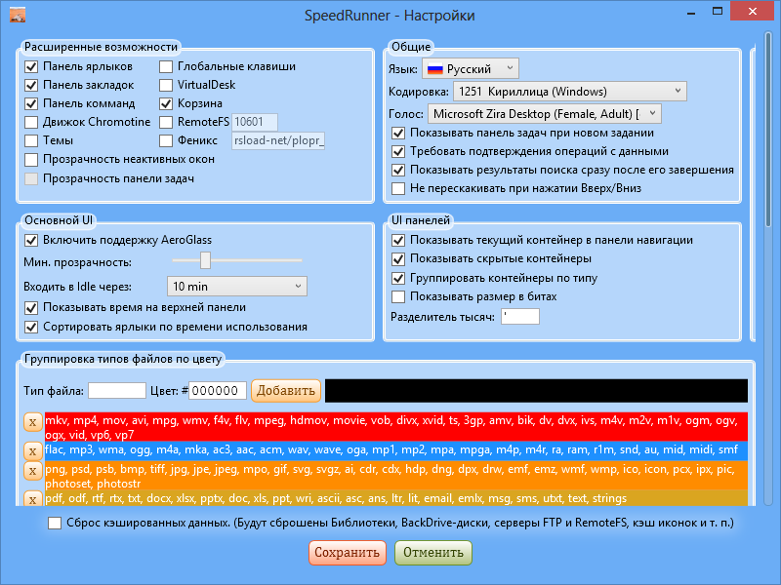Click the Добавить button
The height and width of the screenshot is (585, 781).
(285, 391)
